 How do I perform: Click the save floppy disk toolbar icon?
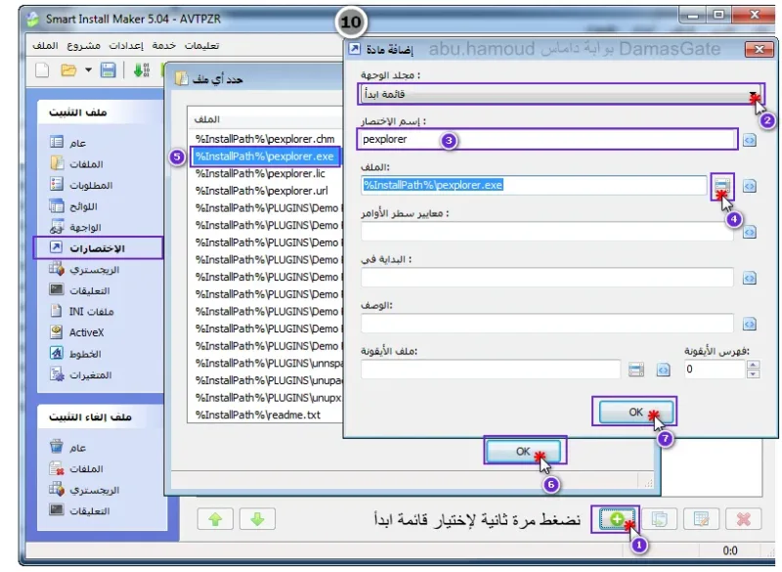point(108,70)
